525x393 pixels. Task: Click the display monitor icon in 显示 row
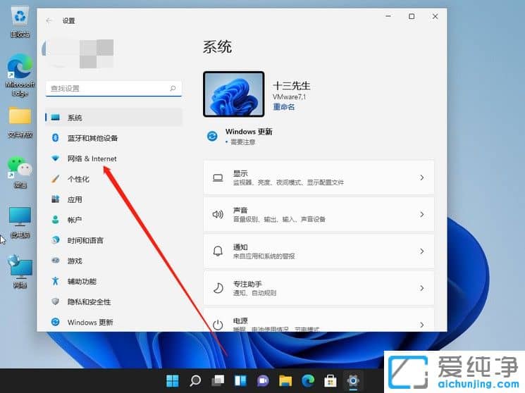(218, 177)
